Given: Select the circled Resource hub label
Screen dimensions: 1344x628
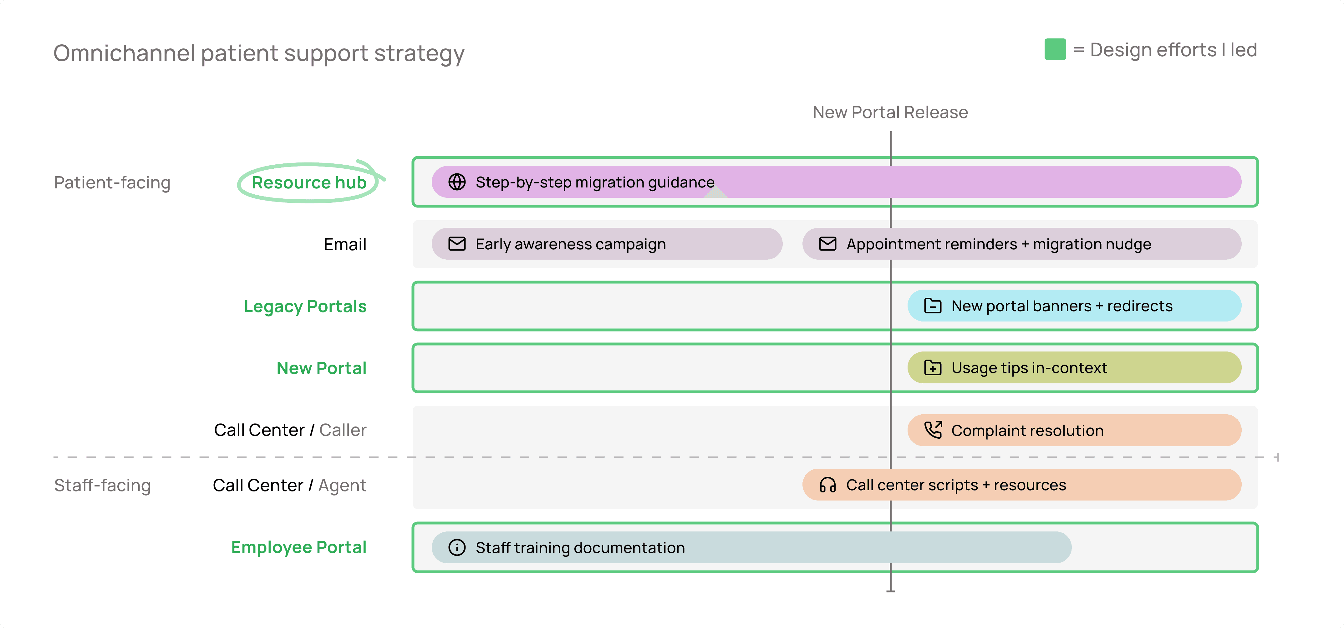Looking at the screenshot, I should pos(309,182).
